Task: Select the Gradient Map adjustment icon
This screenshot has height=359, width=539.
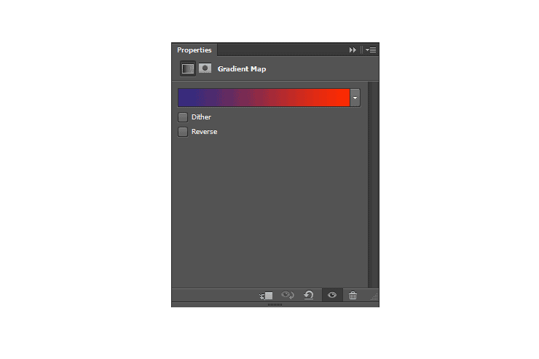Action: (x=188, y=68)
